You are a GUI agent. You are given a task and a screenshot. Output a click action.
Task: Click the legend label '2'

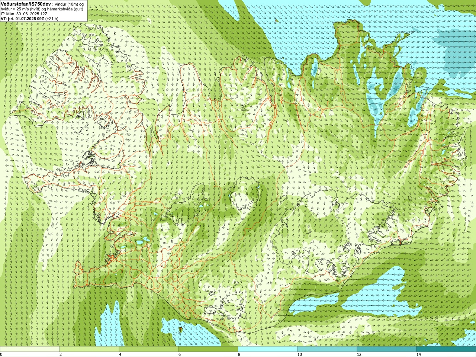click(x=61, y=354)
